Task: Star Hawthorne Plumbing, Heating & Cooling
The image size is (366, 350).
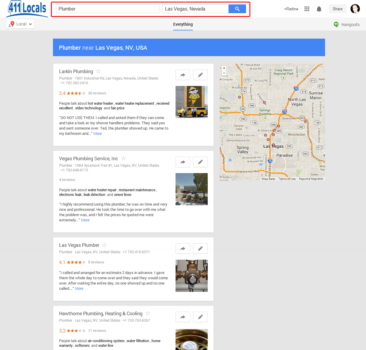Action: click(148, 313)
